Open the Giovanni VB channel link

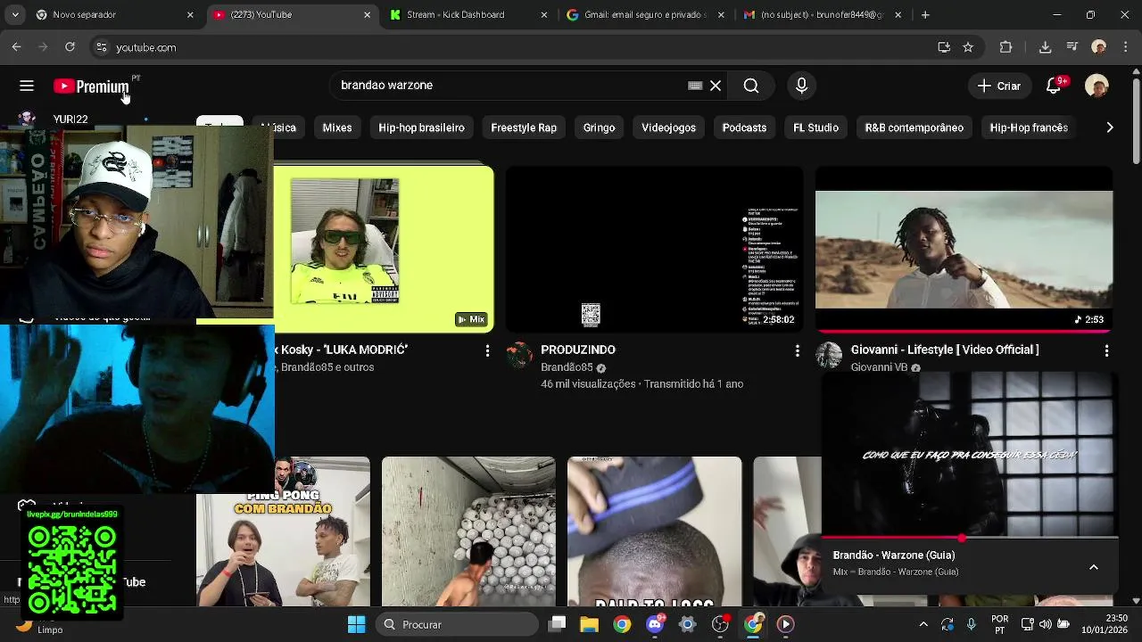pos(880,367)
